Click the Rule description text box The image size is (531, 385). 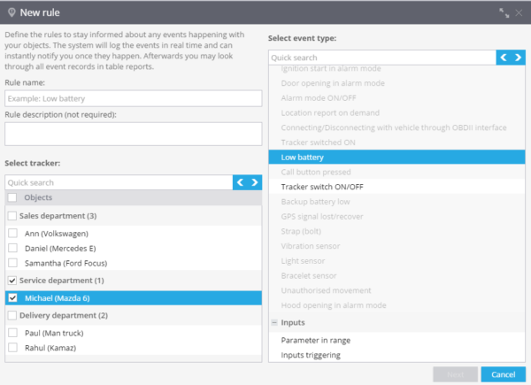[134, 135]
